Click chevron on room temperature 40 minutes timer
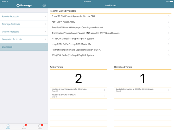 point(105,90)
